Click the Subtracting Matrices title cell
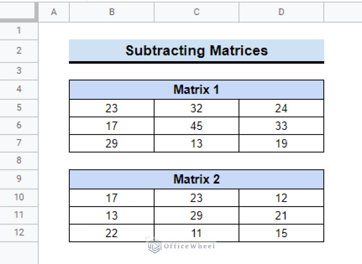Screen dimensions: 362x264 click(x=197, y=51)
